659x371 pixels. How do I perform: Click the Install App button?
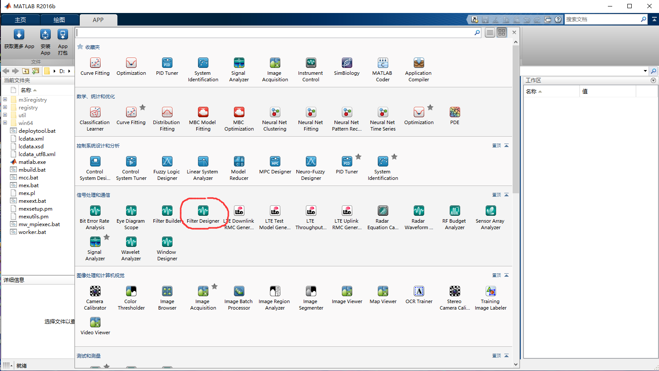tap(45, 42)
